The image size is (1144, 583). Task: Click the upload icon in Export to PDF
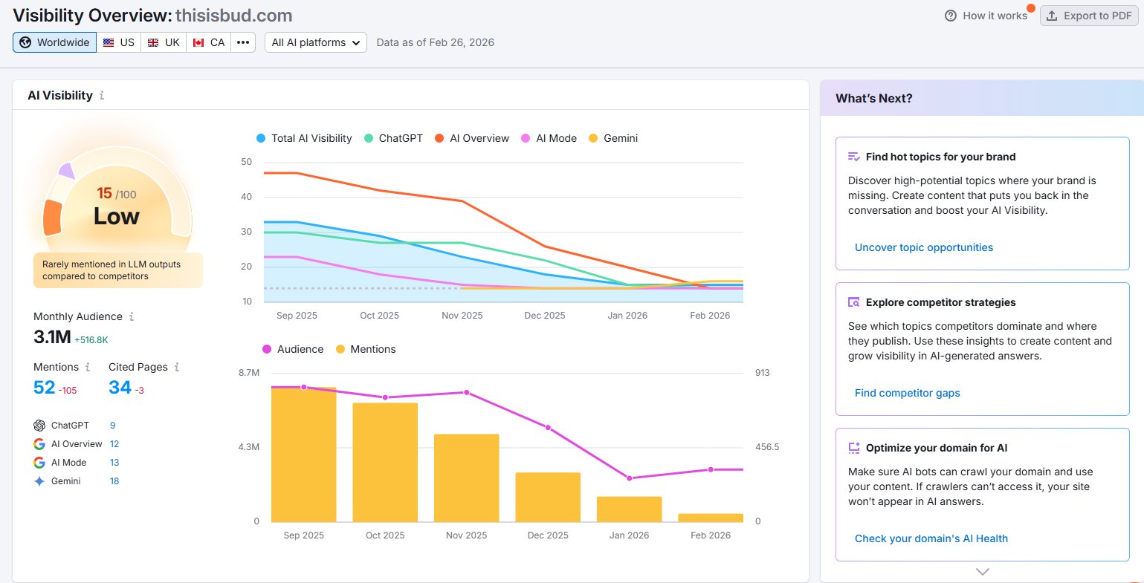[1052, 16]
